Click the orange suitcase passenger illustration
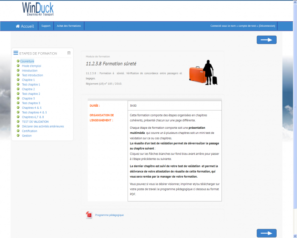The height and width of the screenshot is (238, 297). pos(203,73)
